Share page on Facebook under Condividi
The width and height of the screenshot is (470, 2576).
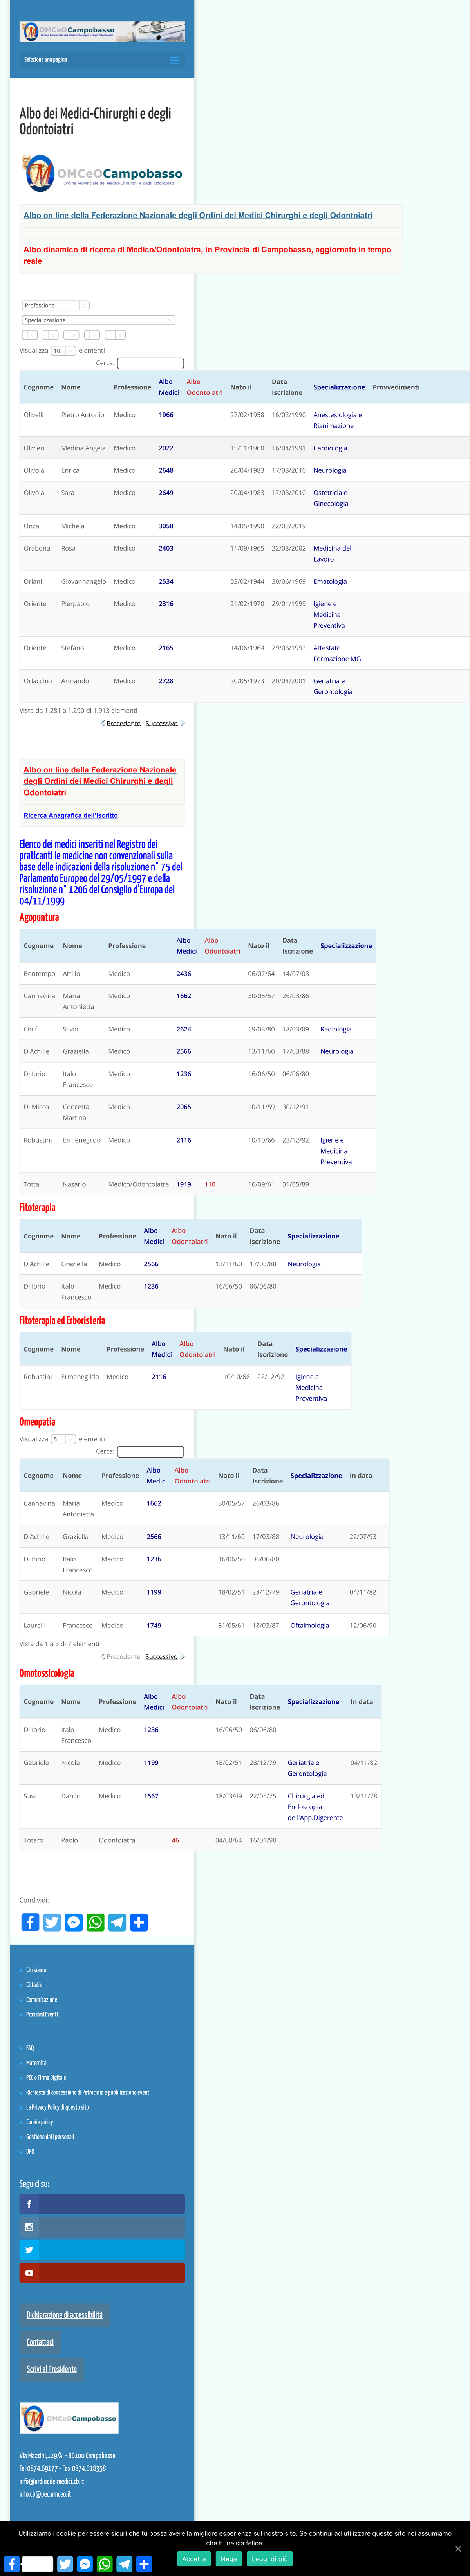(x=30, y=1922)
